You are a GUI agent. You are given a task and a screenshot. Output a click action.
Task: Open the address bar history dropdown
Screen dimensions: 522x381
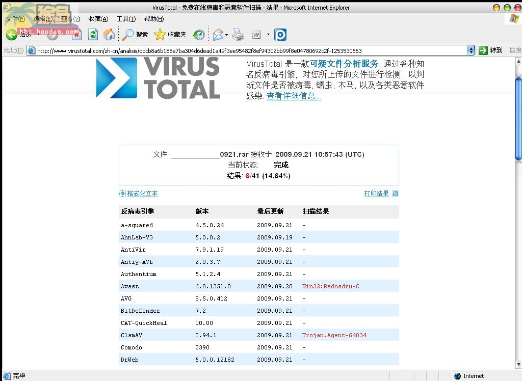pos(471,50)
